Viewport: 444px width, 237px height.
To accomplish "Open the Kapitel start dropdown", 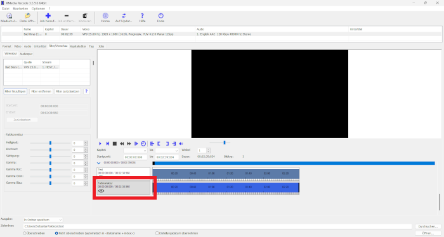I will [135, 150].
